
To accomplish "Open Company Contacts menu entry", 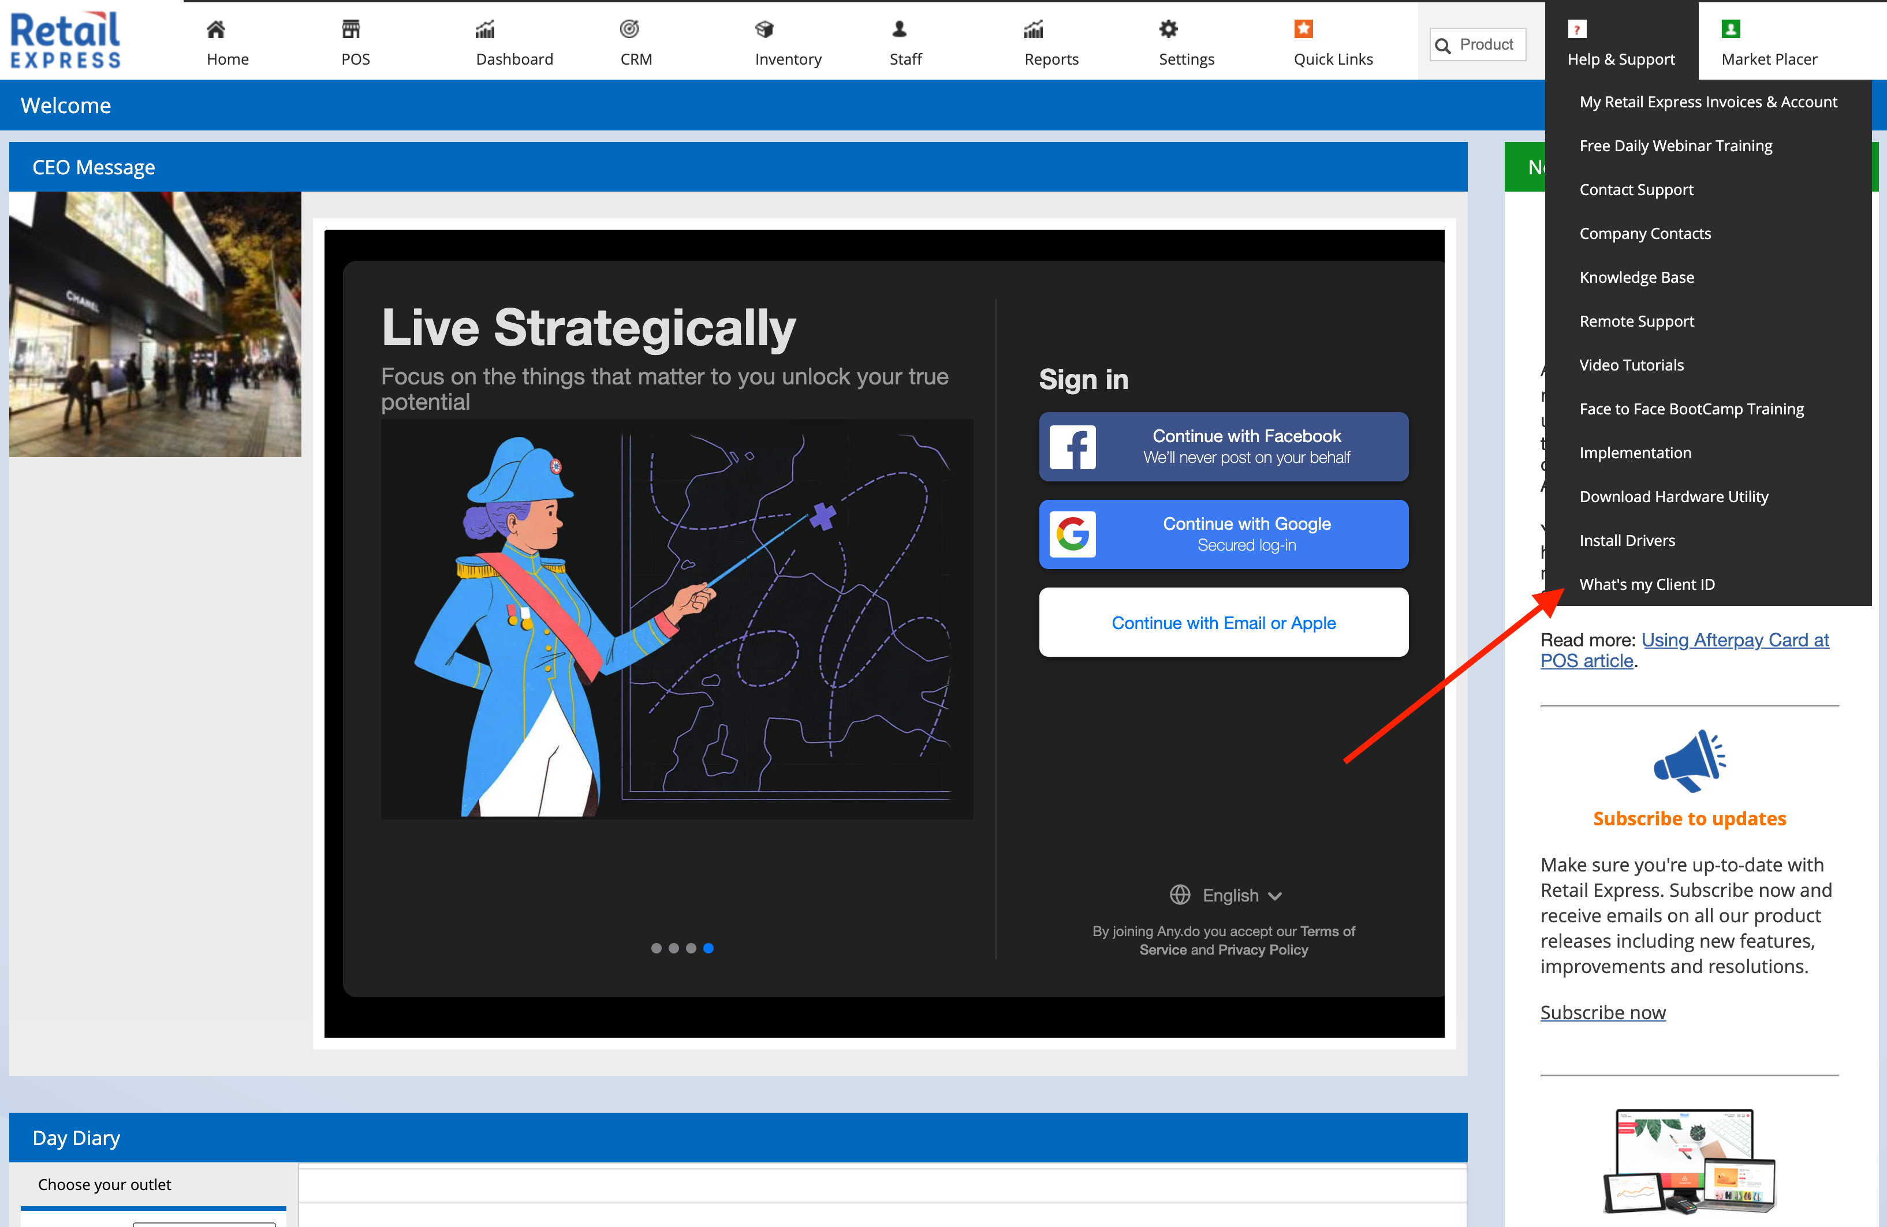I will coord(1708,233).
